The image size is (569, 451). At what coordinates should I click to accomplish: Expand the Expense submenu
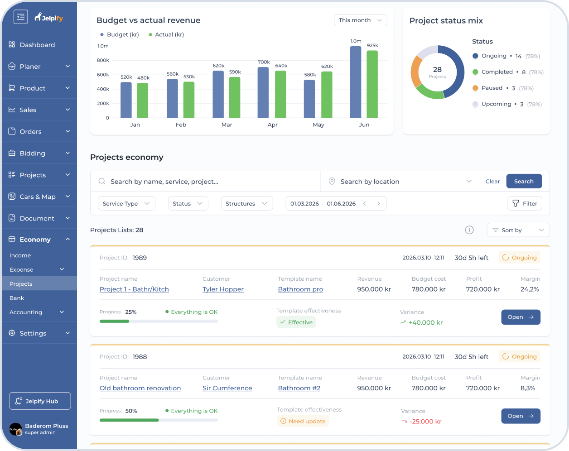coord(62,269)
